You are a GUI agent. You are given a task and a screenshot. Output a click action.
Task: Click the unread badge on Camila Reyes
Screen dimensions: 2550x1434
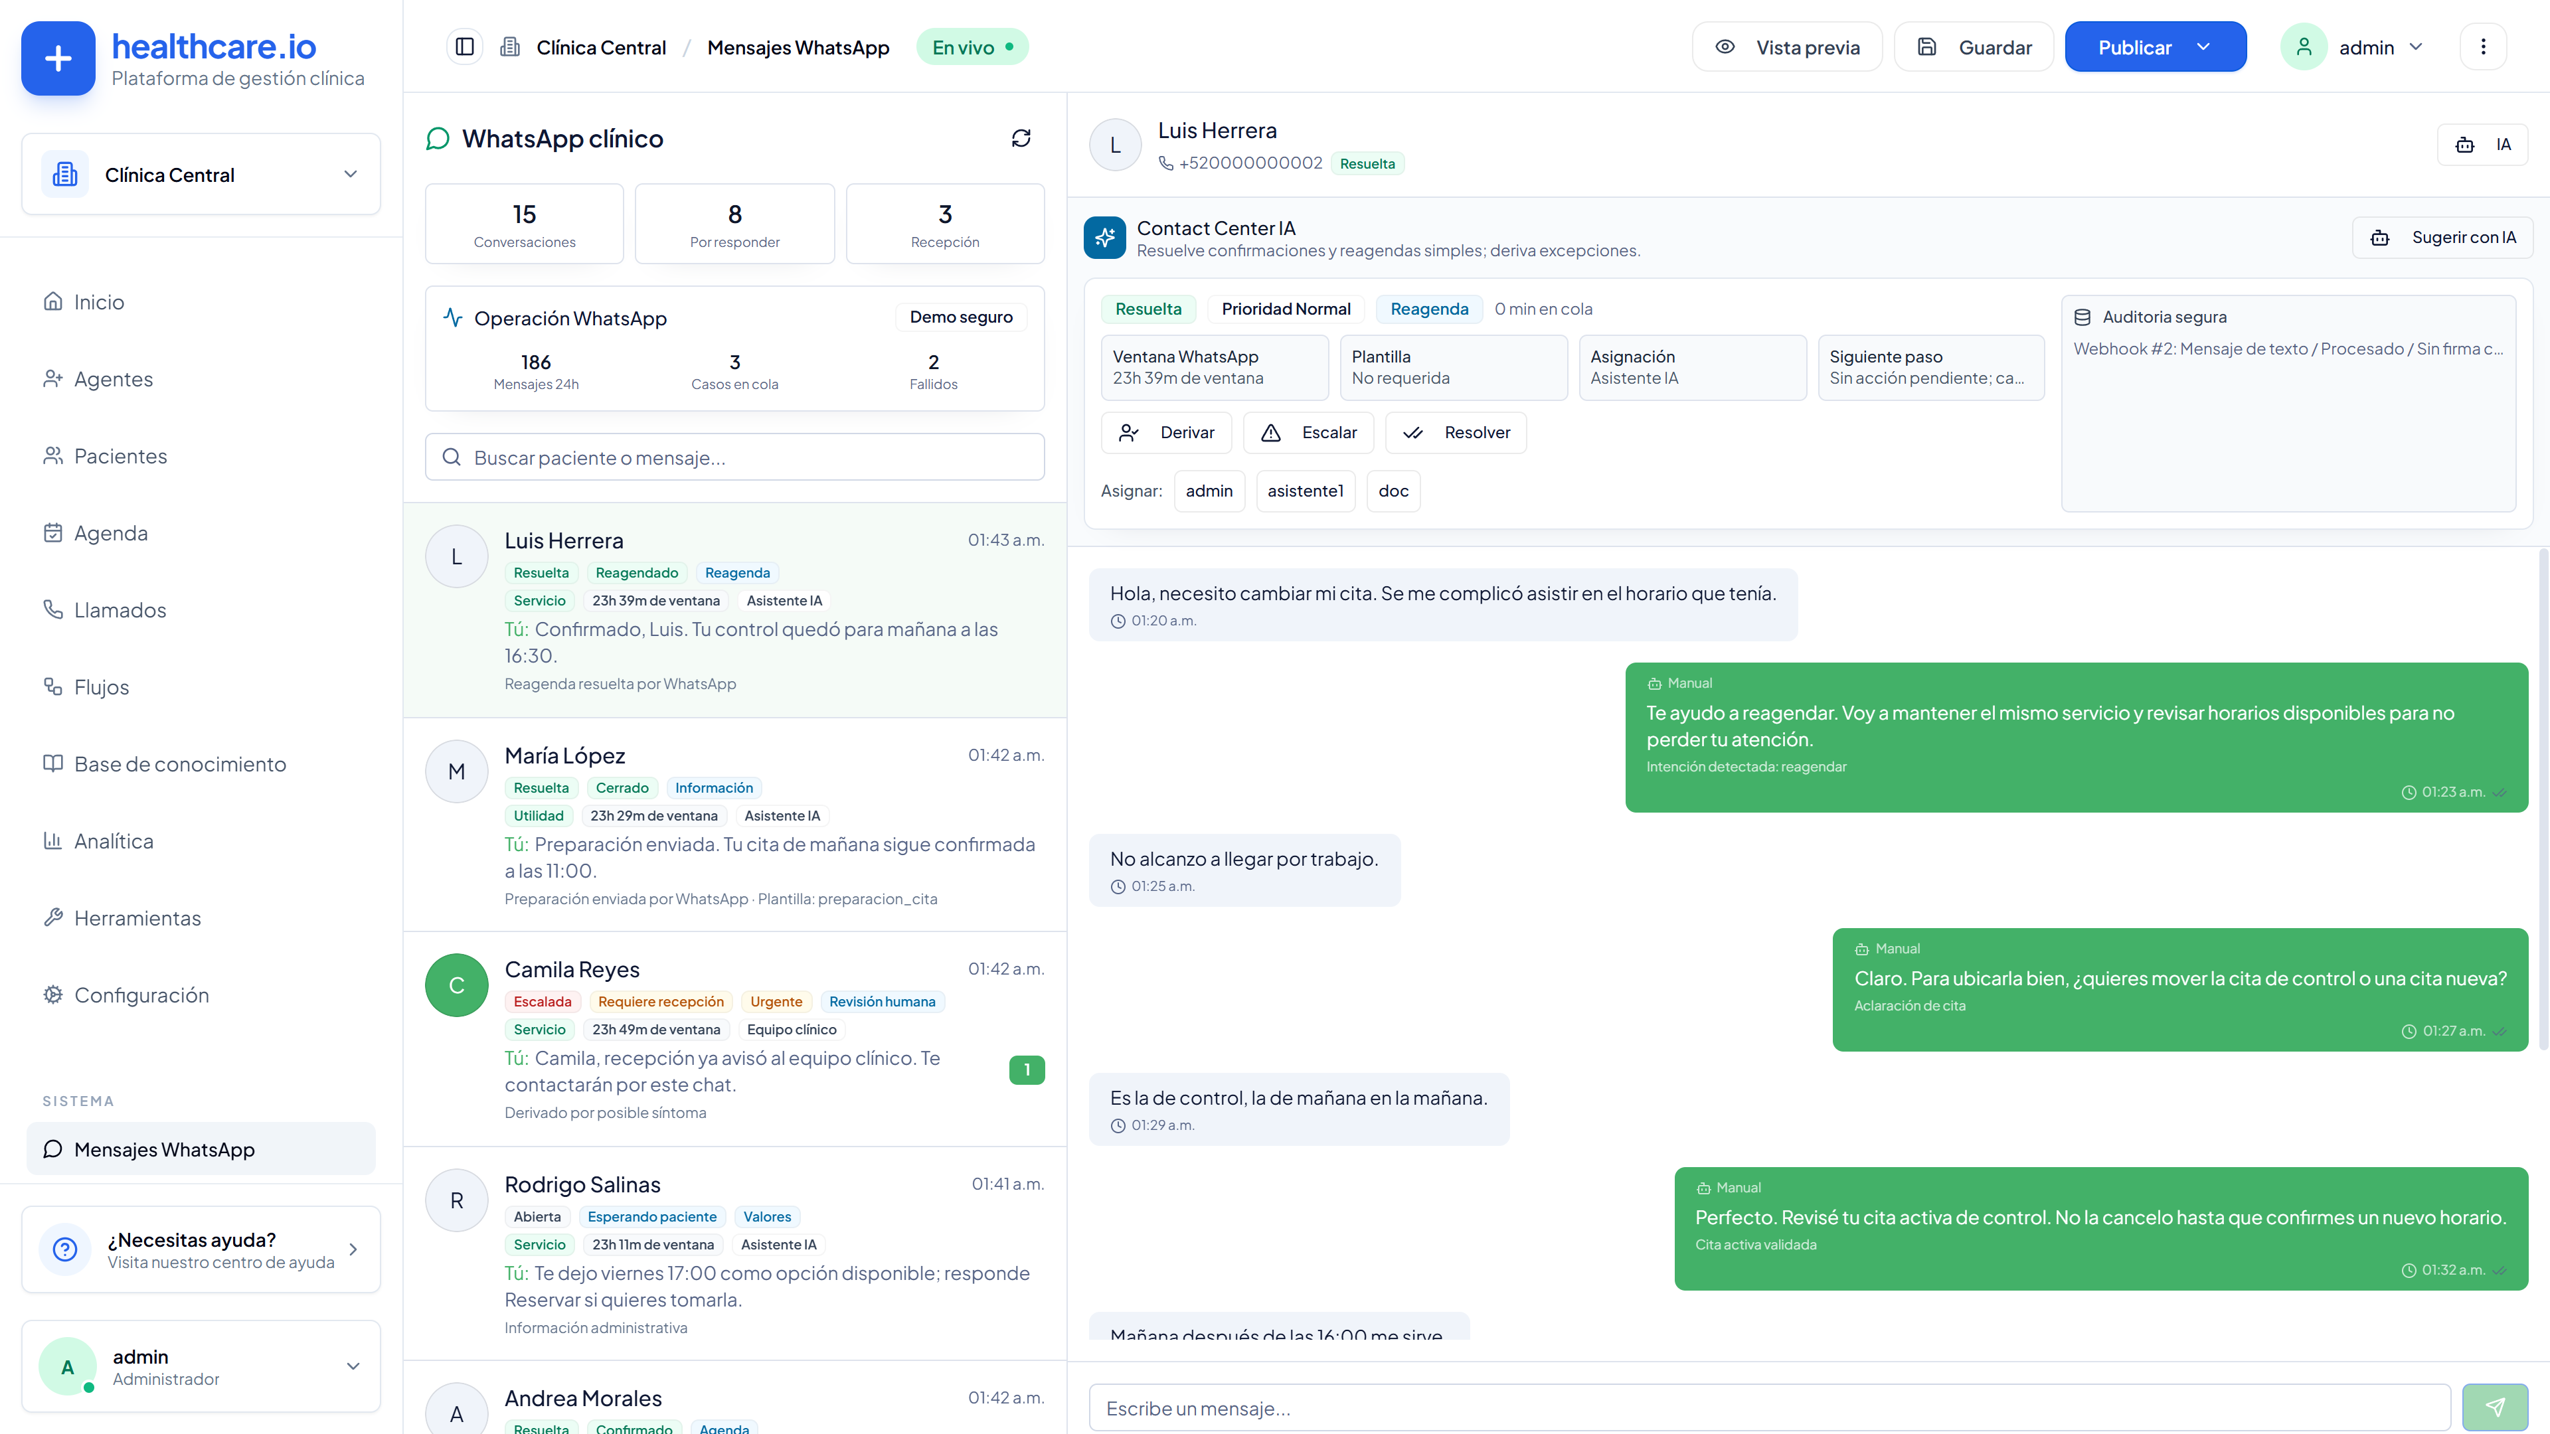coord(1027,1070)
